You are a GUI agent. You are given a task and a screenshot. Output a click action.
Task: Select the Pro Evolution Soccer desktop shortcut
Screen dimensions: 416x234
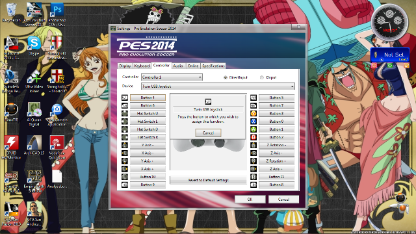[x=34, y=14]
